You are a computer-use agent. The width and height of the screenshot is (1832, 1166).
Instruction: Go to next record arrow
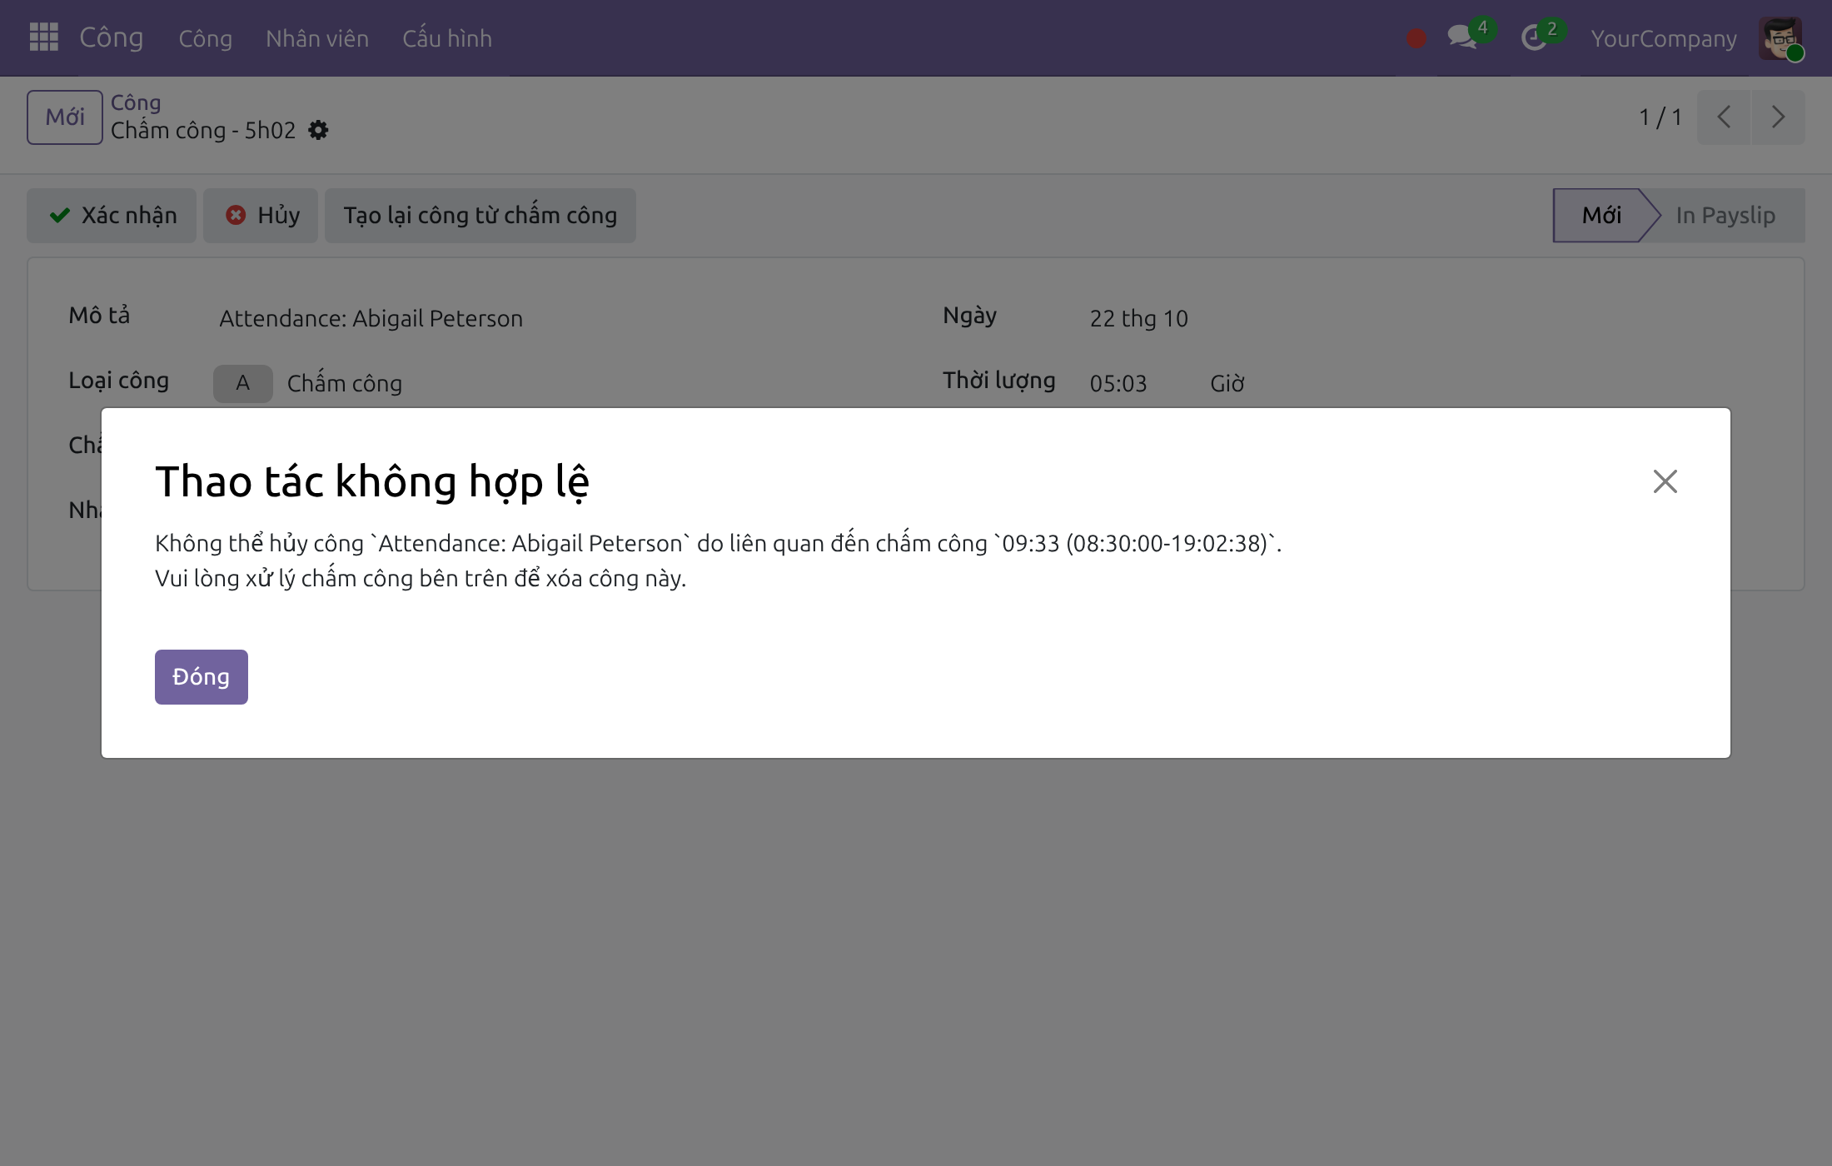(1778, 117)
